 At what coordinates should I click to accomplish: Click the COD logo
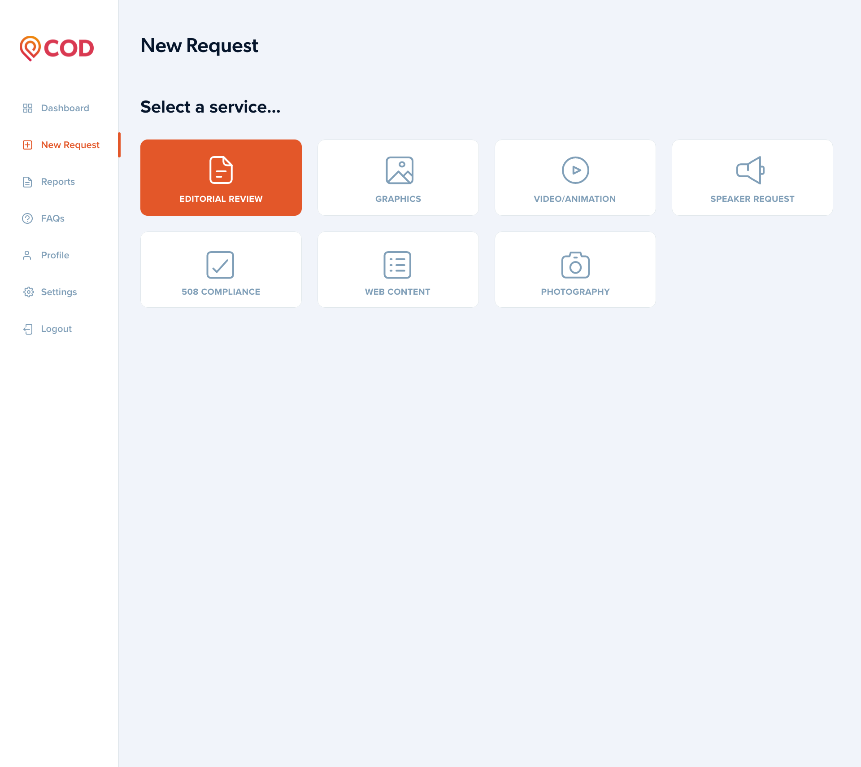[57, 48]
